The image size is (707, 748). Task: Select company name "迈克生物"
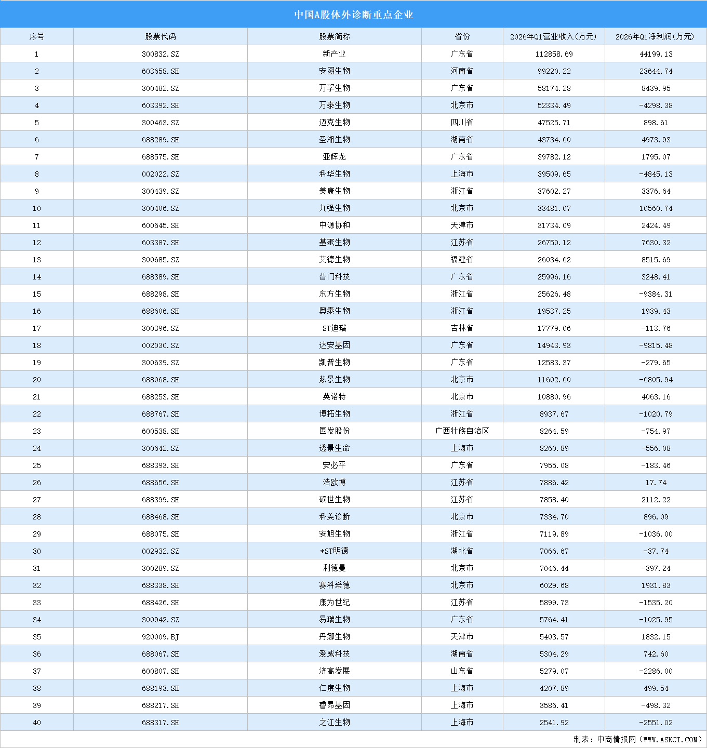pos(335,123)
